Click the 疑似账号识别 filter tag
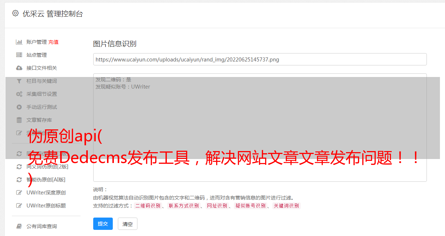Viewport: 445px width, 236px height. coord(250,206)
